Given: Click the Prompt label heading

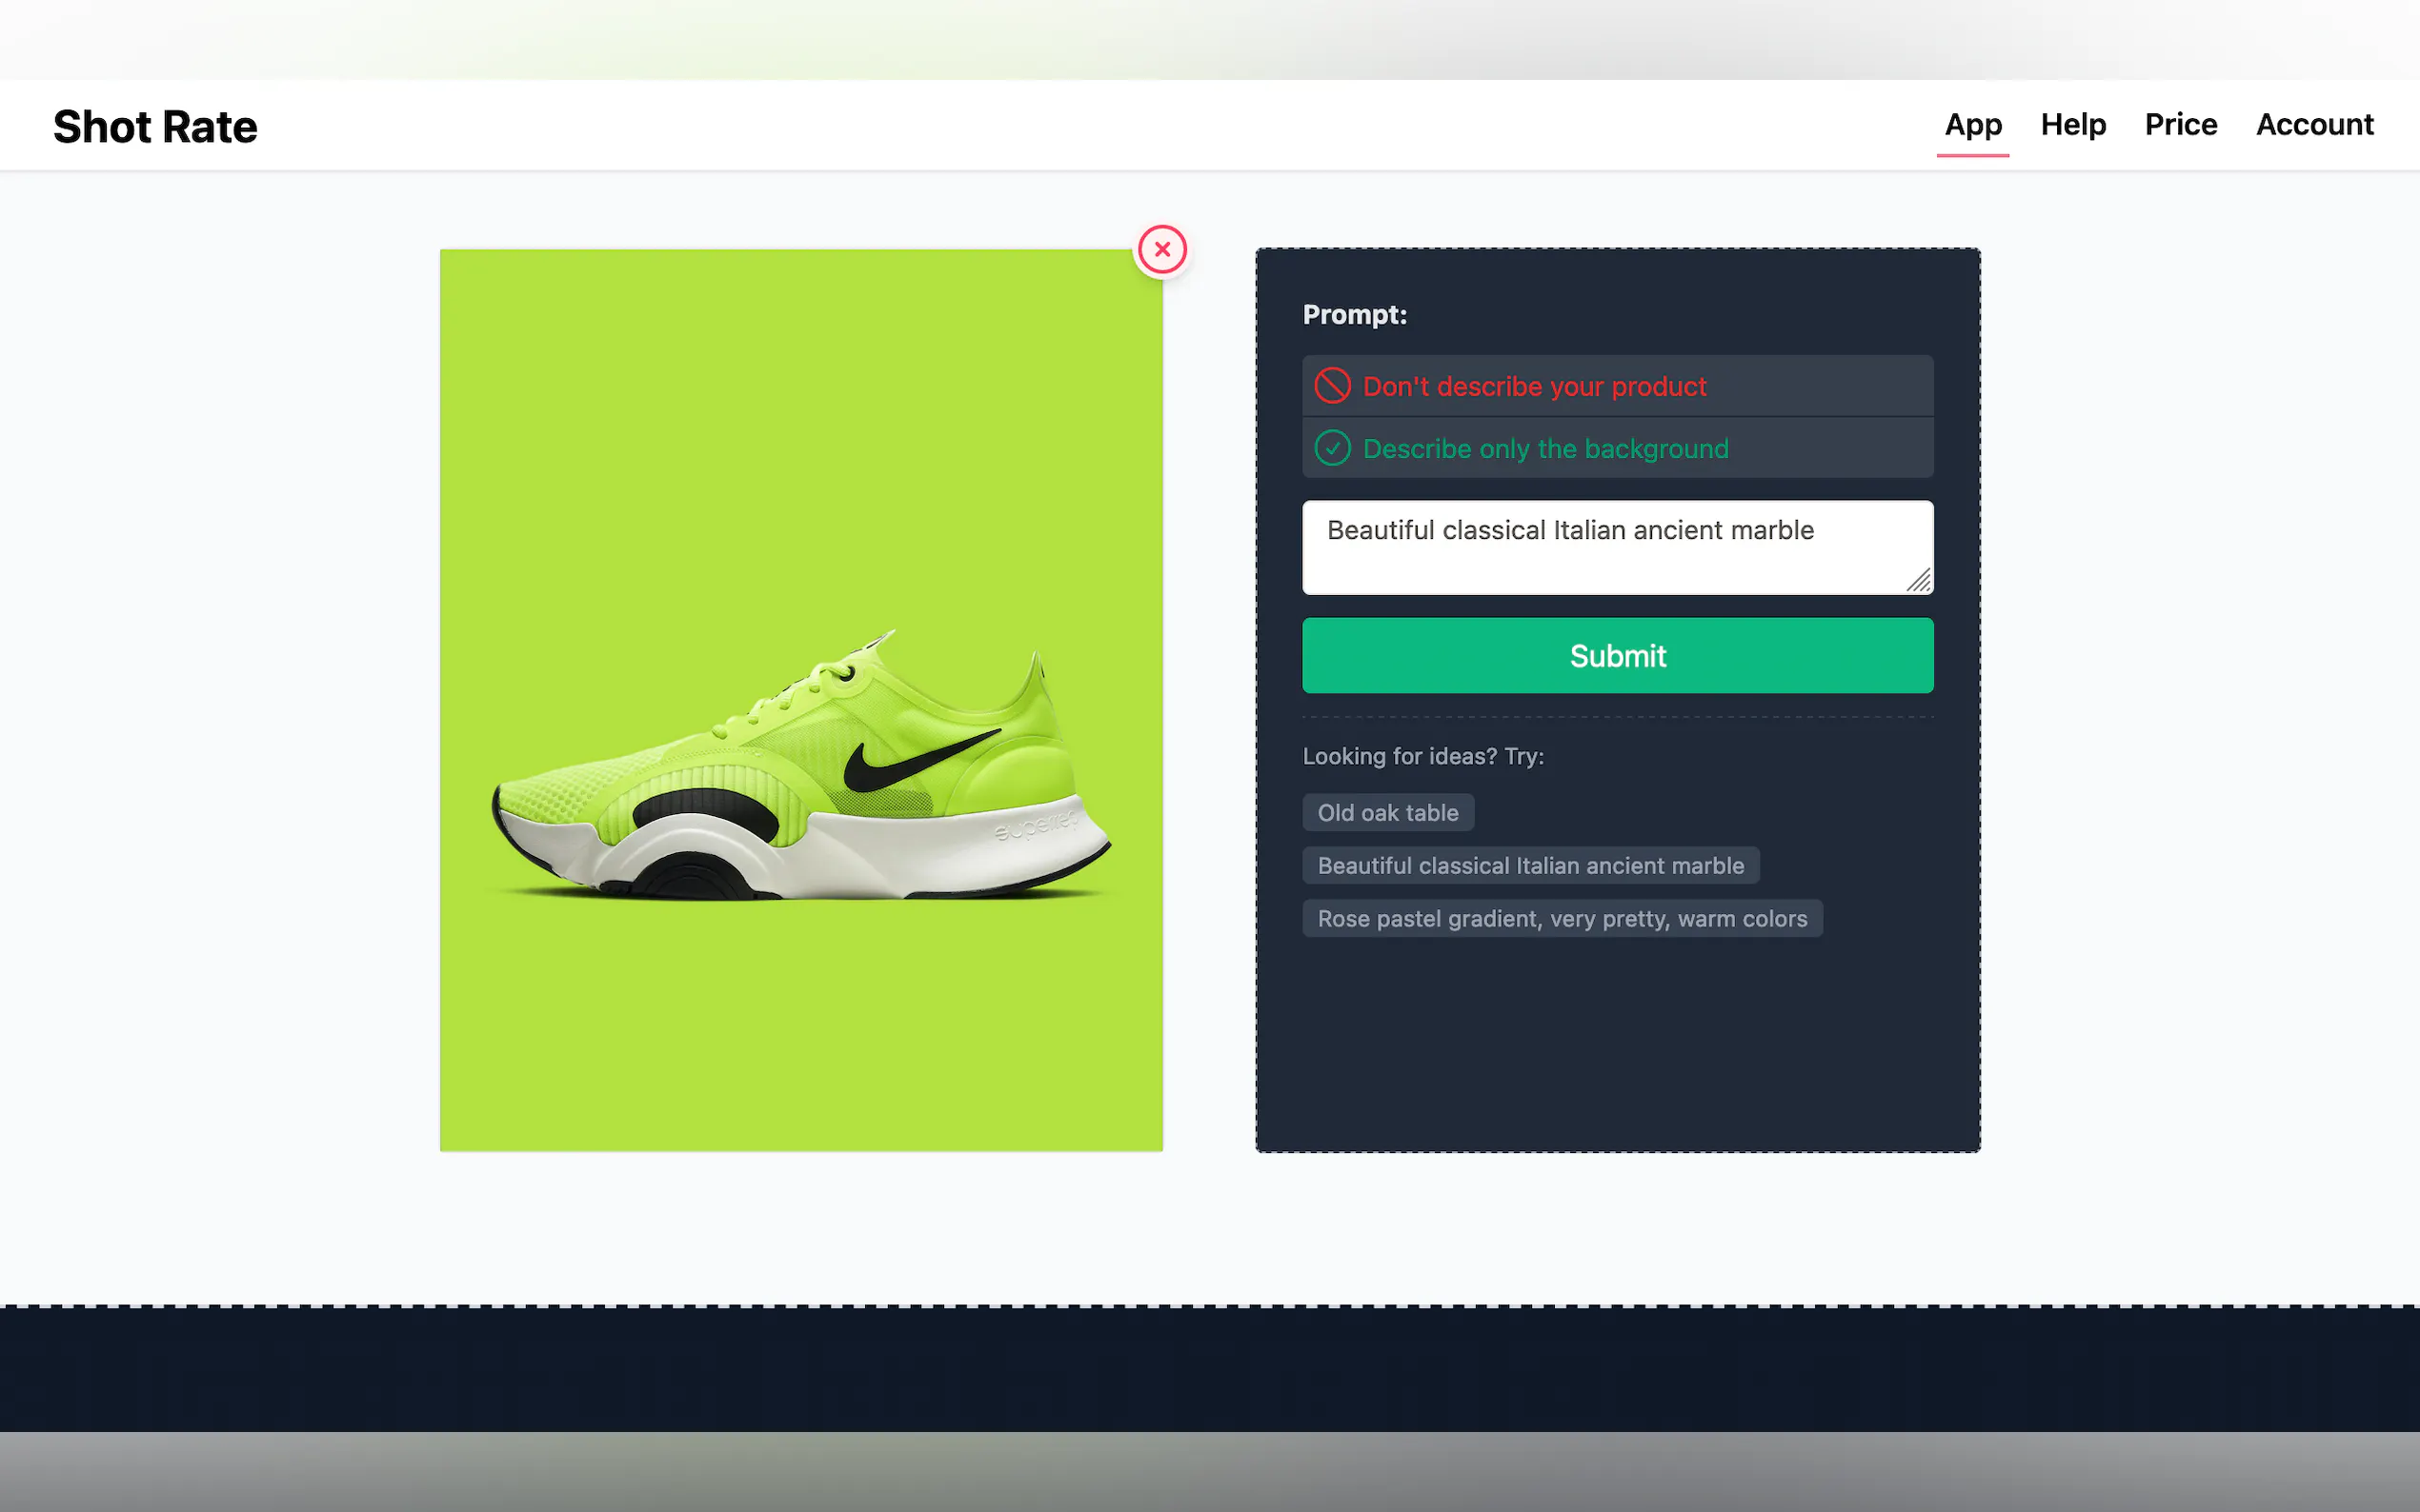Looking at the screenshot, I should tap(1354, 315).
